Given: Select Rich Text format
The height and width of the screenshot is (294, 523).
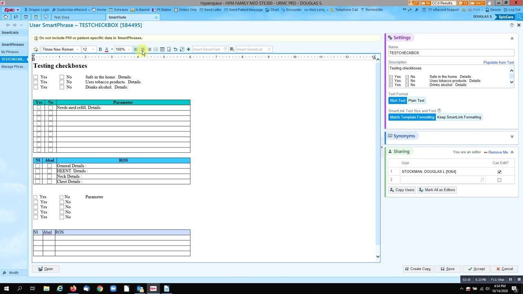Looking at the screenshot, I should tap(398, 100).
